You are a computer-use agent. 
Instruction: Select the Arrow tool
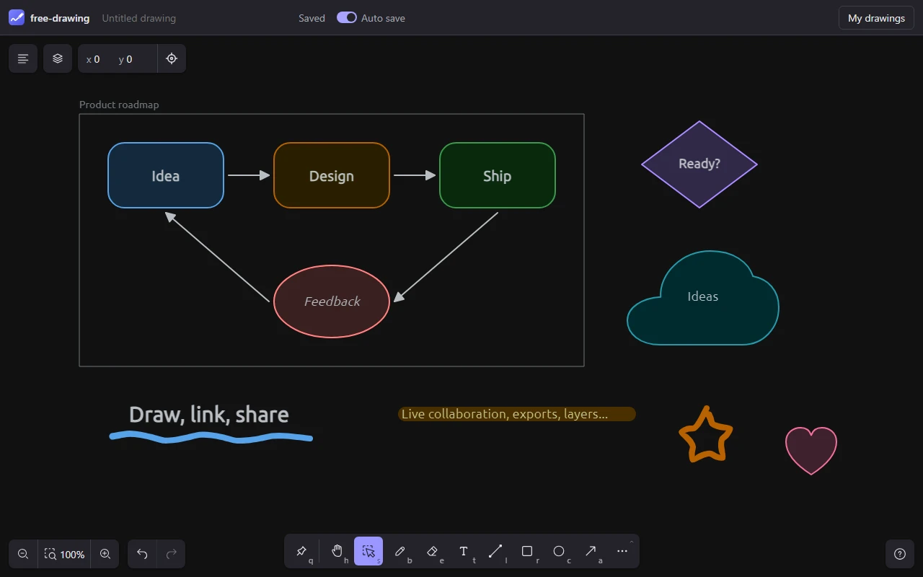point(591,552)
